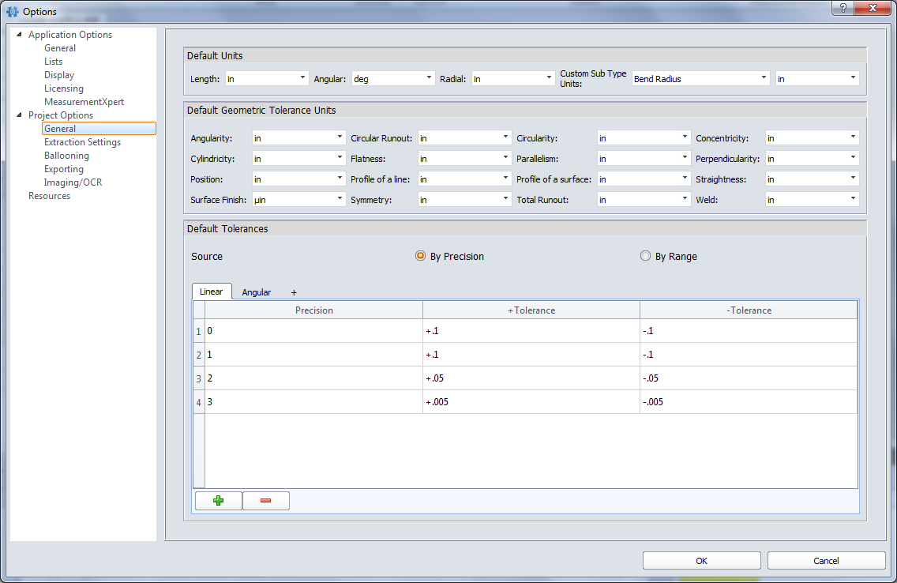897x583 pixels.
Task: Click the OK button
Action: (x=701, y=561)
